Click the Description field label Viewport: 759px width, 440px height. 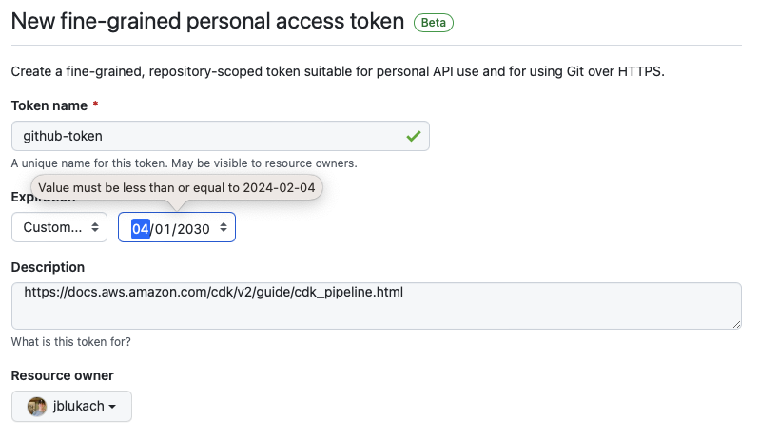coord(48,267)
